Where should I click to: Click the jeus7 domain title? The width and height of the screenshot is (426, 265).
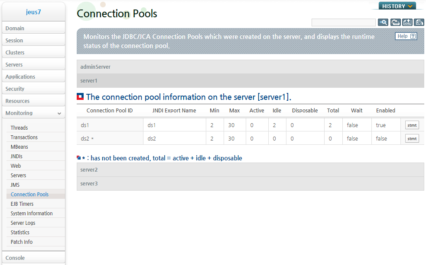pyautogui.click(x=33, y=12)
